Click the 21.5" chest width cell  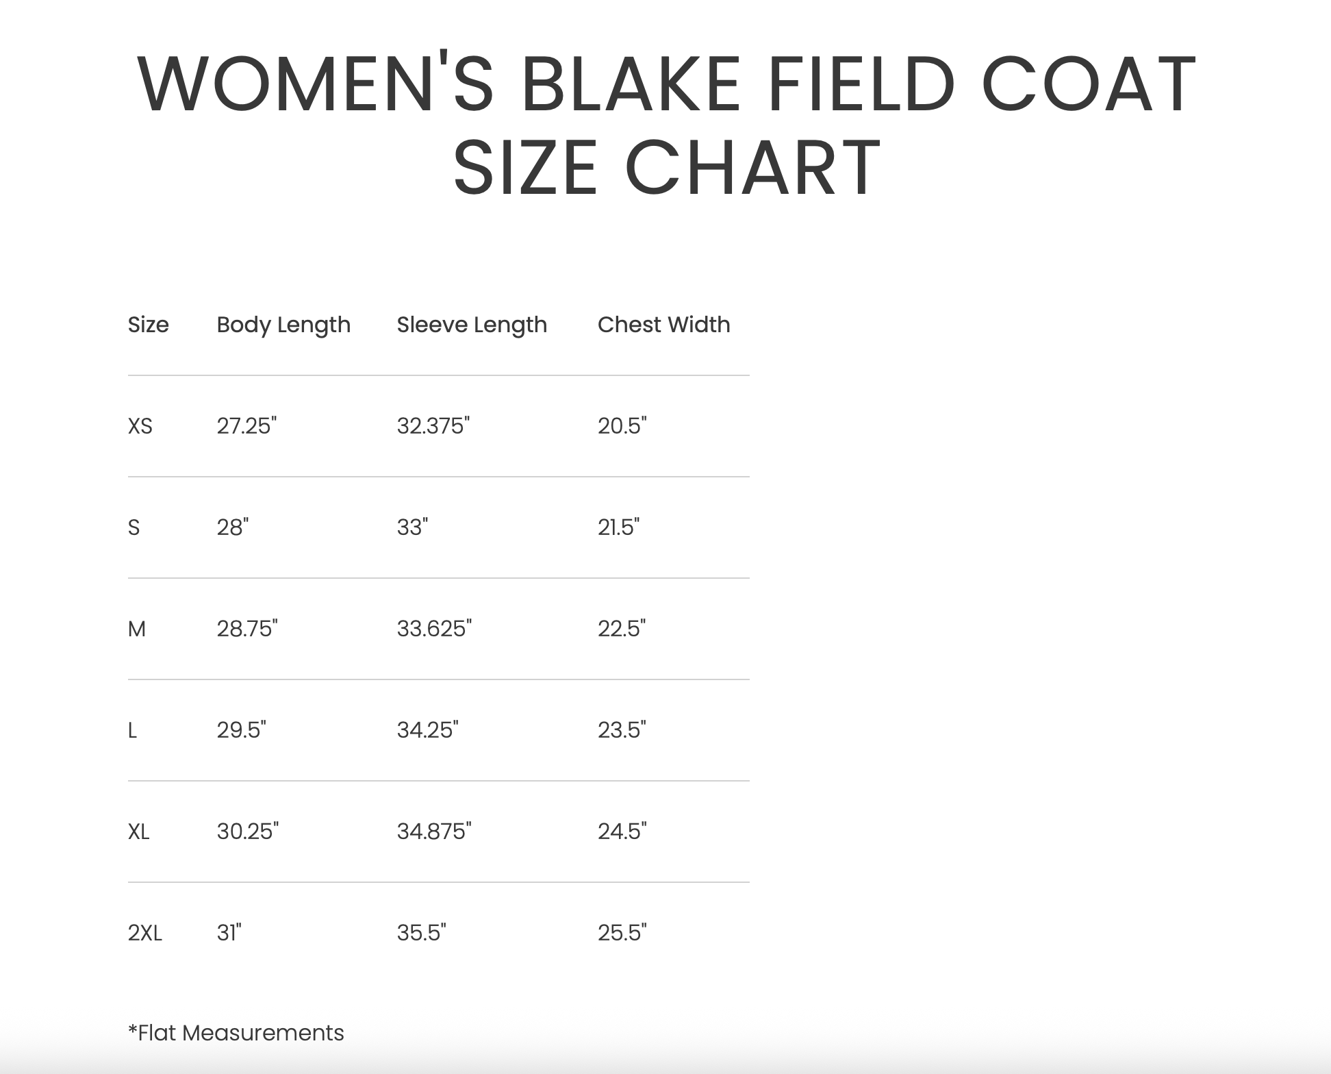coord(618,527)
